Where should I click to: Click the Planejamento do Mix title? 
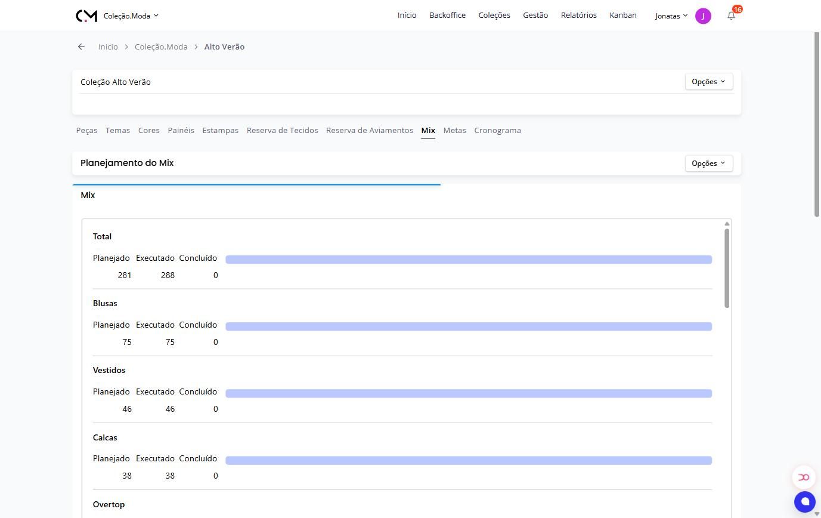127,164
